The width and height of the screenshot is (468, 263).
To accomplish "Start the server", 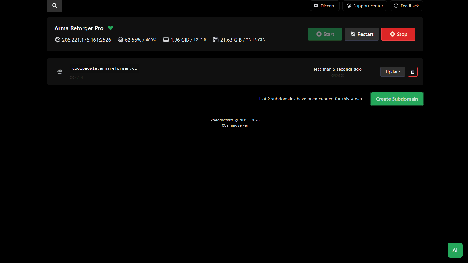I will [x=325, y=34].
